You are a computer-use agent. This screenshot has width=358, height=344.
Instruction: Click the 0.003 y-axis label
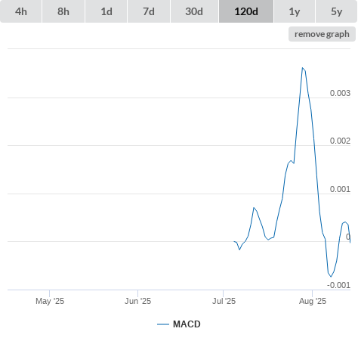pyautogui.click(x=340, y=93)
